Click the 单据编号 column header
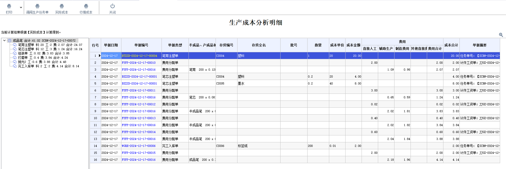 coord(141,45)
